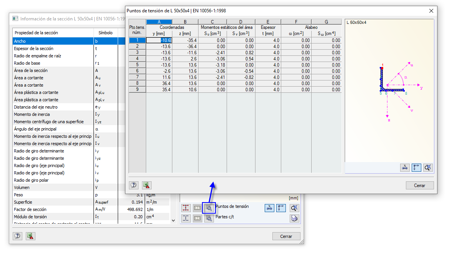Show stress points icon in section window

pyautogui.click(x=185, y=208)
